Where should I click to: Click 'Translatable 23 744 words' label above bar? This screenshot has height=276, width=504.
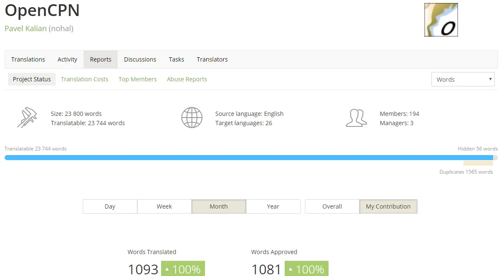coord(35,149)
